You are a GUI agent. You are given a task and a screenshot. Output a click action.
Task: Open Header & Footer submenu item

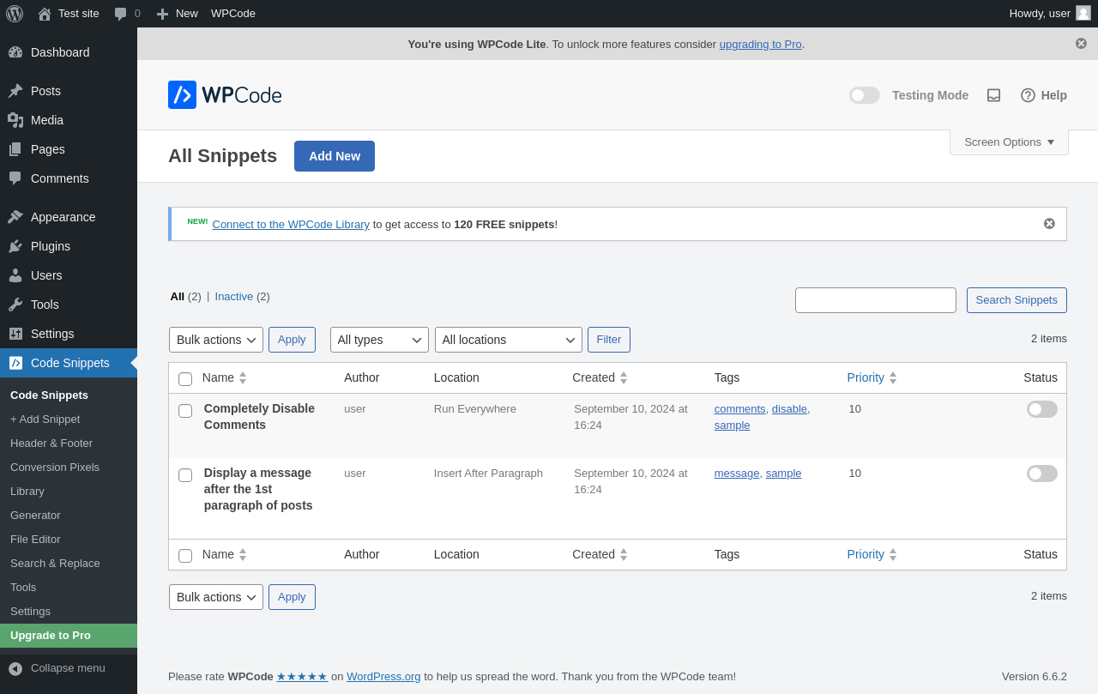(51, 444)
